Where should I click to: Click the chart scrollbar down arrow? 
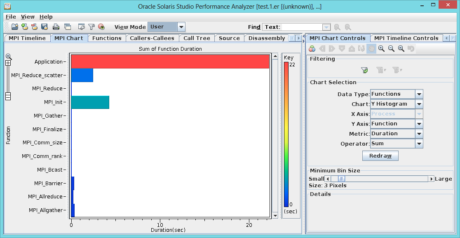point(275,215)
